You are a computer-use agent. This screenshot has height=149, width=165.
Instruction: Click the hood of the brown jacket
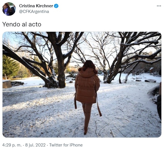(87, 73)
